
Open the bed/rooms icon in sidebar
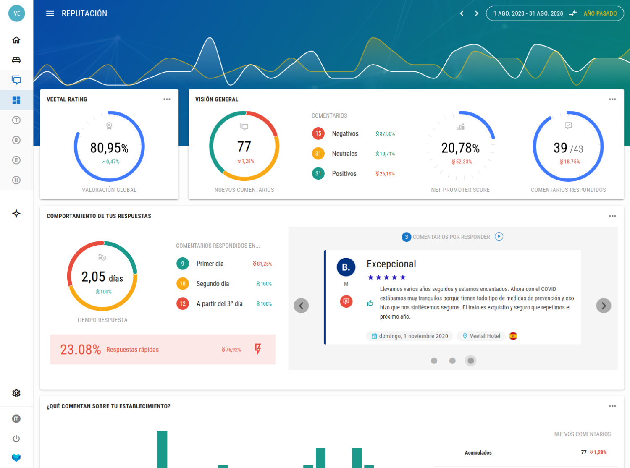16,60
